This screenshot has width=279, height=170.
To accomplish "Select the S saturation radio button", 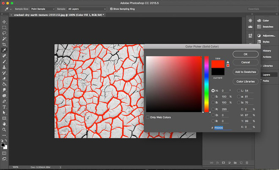I will coord(213,96).
